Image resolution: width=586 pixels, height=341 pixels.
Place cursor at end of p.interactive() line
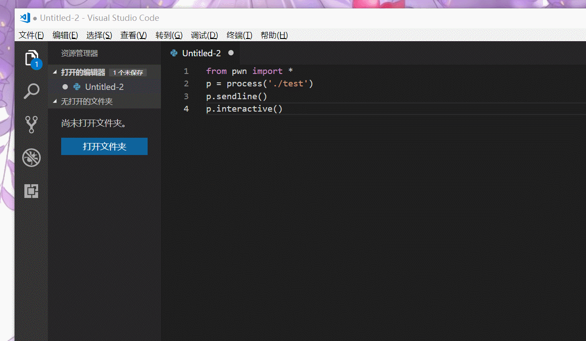point(283,109)
